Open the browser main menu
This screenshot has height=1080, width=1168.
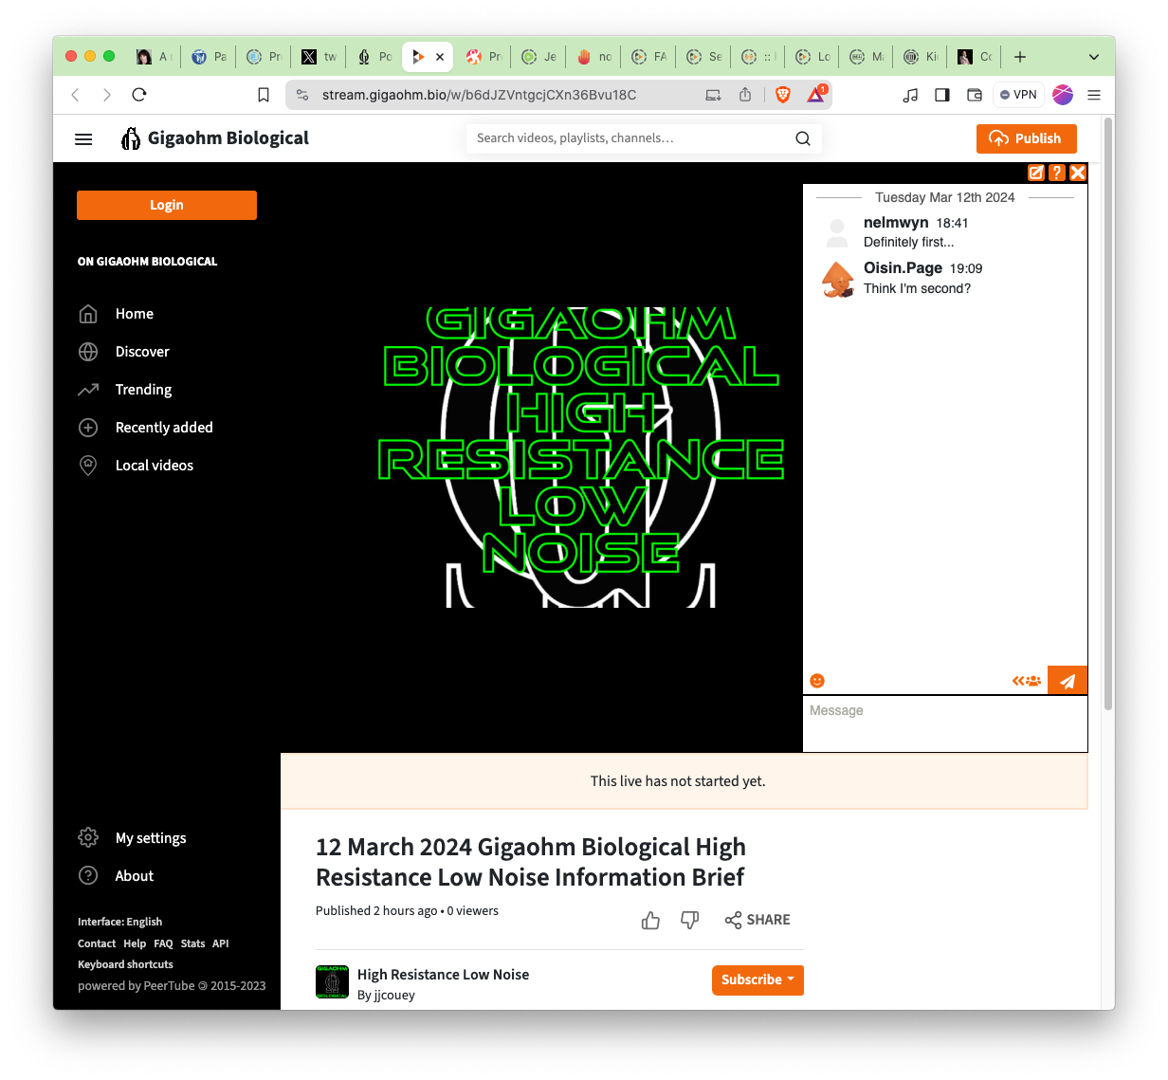point(1094,95)
